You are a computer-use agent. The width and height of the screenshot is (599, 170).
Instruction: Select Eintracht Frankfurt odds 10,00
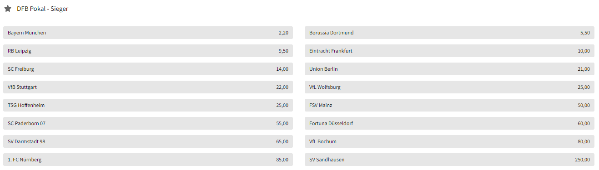click(449, 51)
